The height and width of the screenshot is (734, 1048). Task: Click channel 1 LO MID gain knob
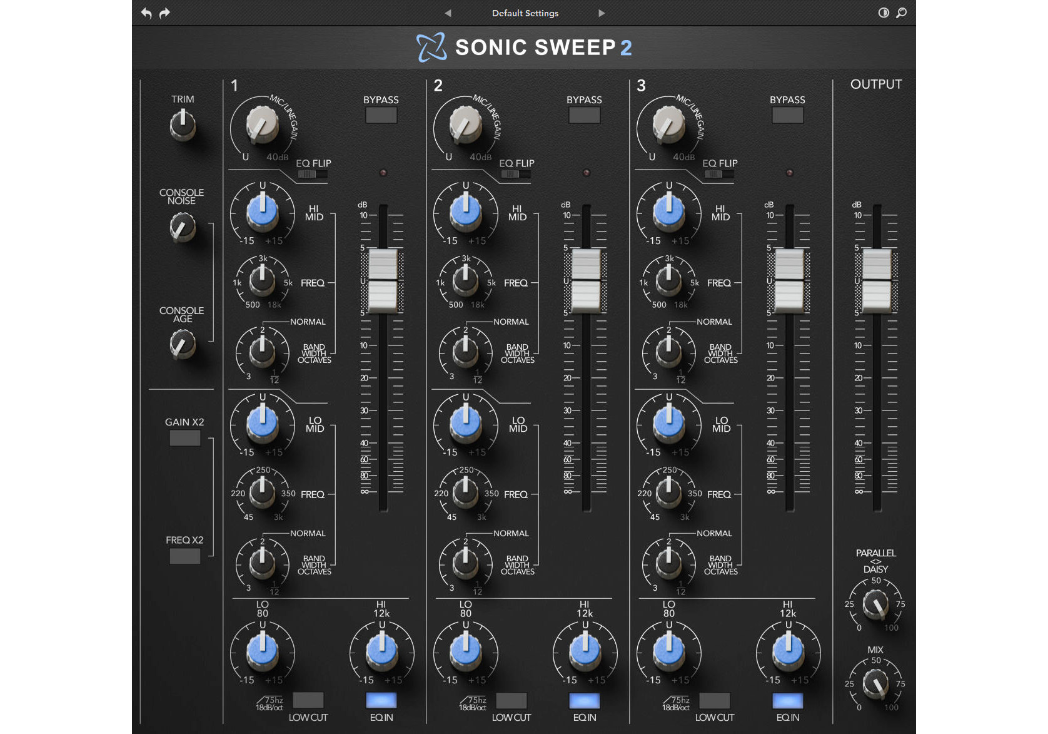point(263,422)
